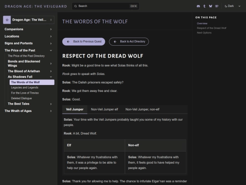This screenshot has height=185, width=246.
Task: Click the Respect of the Dread Wolf heading
Action: coord(103,56)
